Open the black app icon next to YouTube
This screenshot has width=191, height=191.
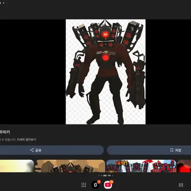coord(95,185)
